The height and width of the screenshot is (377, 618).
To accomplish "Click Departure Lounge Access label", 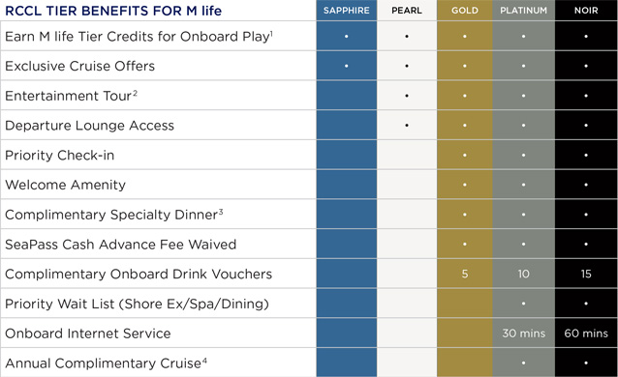I will pyautogui.click(x=89, y=125).
